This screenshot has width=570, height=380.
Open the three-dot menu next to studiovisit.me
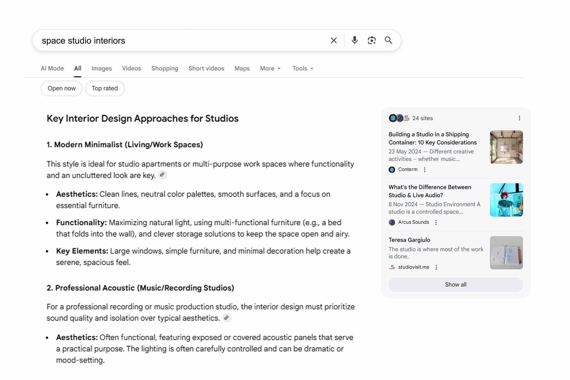click(436, 267)
